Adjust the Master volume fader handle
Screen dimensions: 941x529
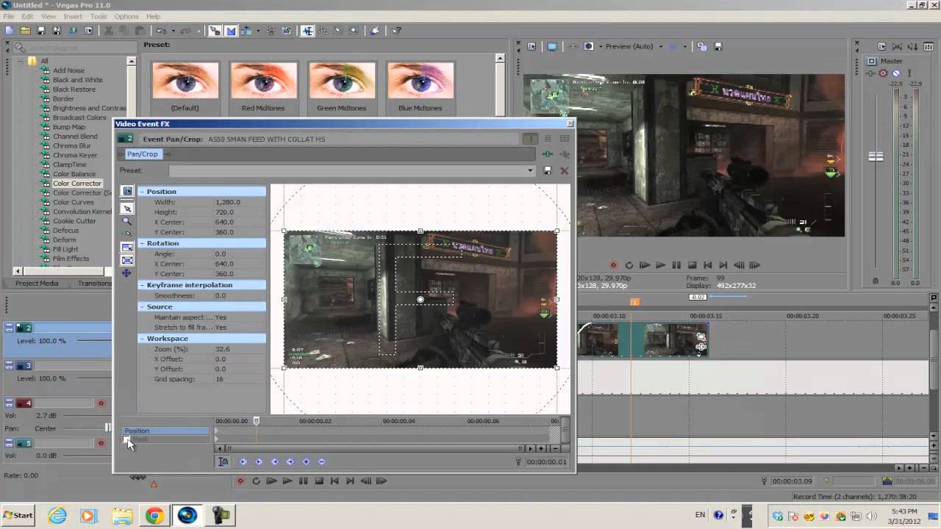876,156
